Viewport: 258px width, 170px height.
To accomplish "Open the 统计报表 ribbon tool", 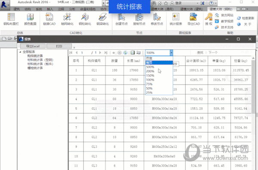I will (176, 19).
